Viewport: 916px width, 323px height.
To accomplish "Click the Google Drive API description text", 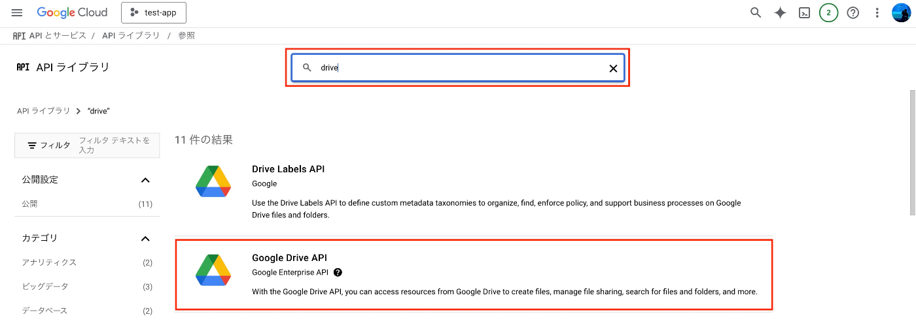I will click(x=504, y=292).
